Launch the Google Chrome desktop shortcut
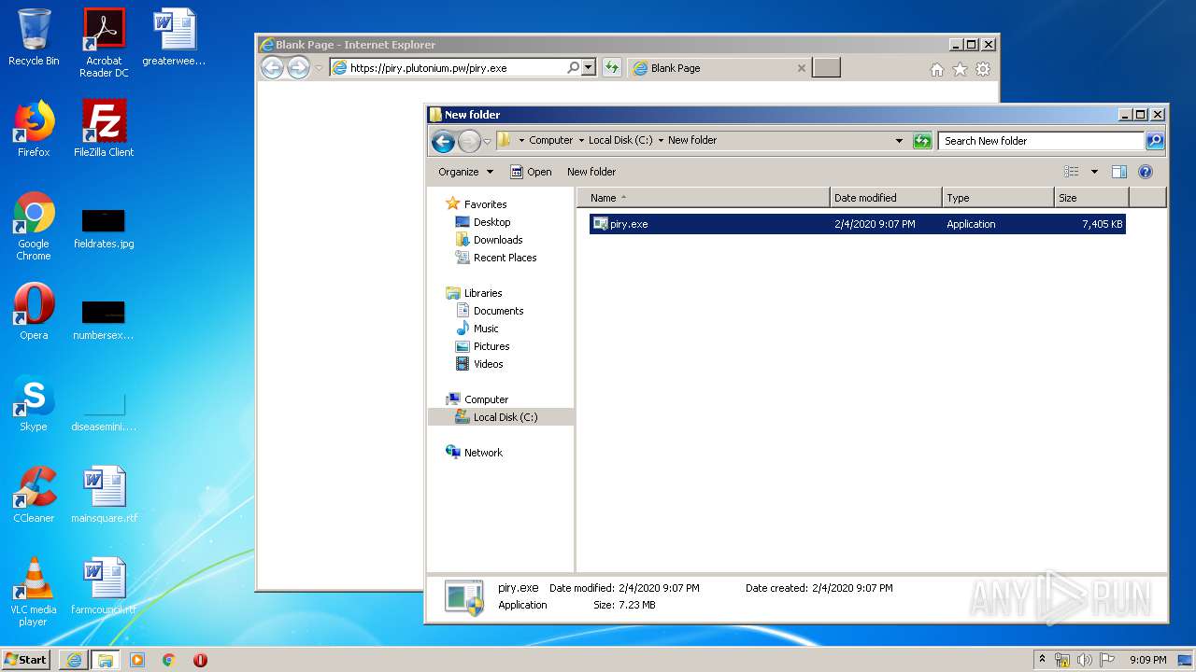1196x672 pixels. [34, 226]
